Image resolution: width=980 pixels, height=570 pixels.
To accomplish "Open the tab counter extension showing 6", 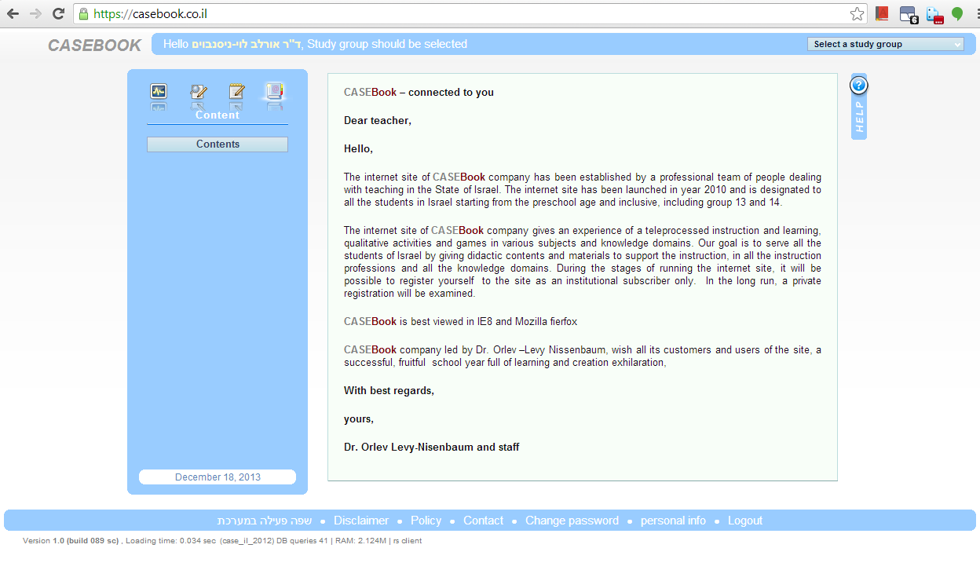I will [x=909, y=14].
